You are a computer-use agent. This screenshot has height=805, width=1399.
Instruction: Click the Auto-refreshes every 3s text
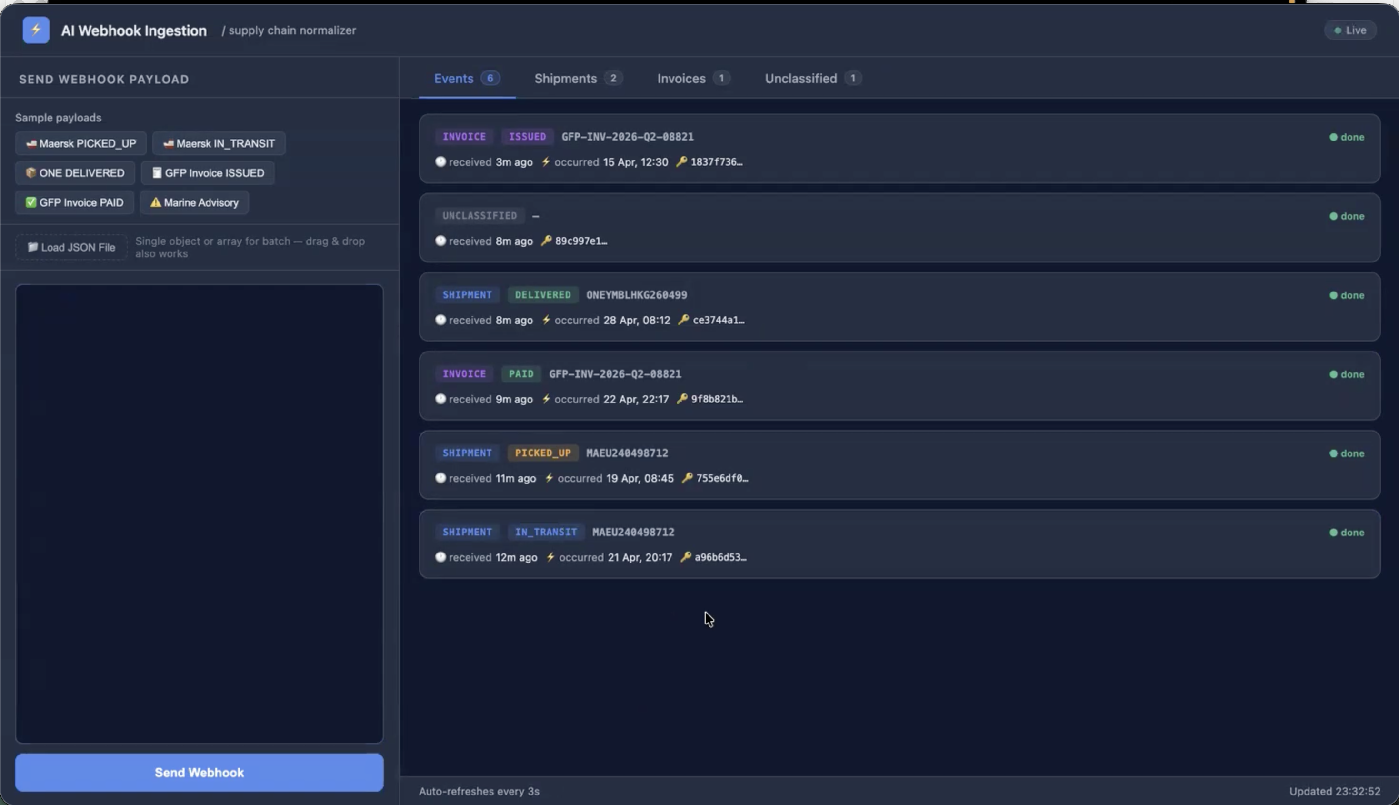[479, 791]
